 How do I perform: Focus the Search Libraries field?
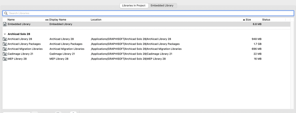click(x=148, y=13)
